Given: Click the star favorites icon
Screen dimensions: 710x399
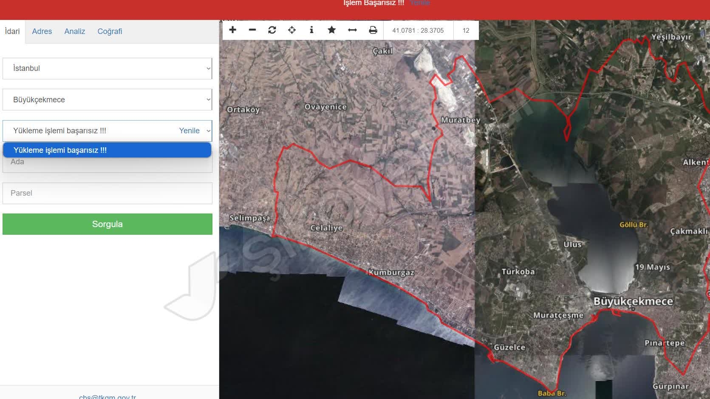Looking at the screenshot, I should tap(331, 30).
